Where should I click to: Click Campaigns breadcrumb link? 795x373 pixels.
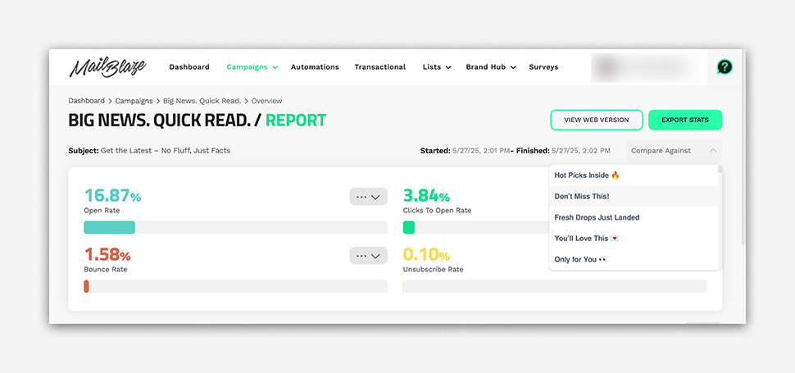[134, 101]
